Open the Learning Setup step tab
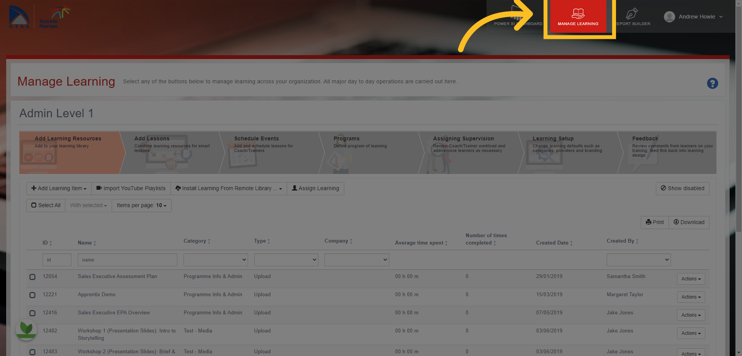The image size is (742, 356). coord(570,152)
